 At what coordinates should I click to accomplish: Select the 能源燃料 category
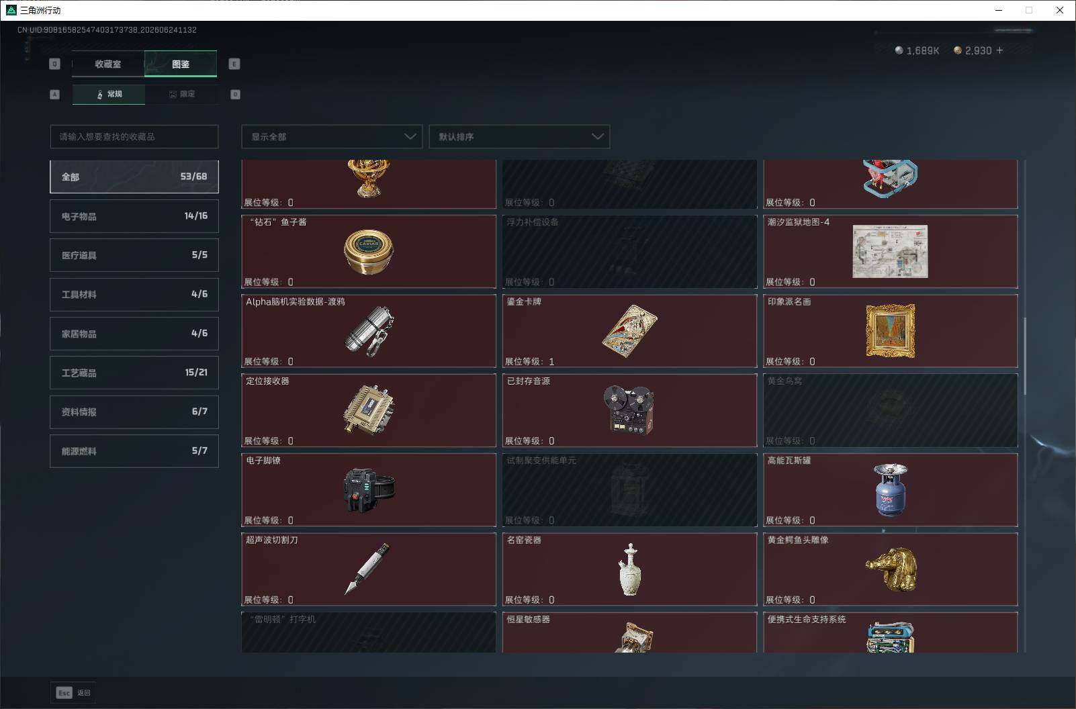tap(134, 451)
